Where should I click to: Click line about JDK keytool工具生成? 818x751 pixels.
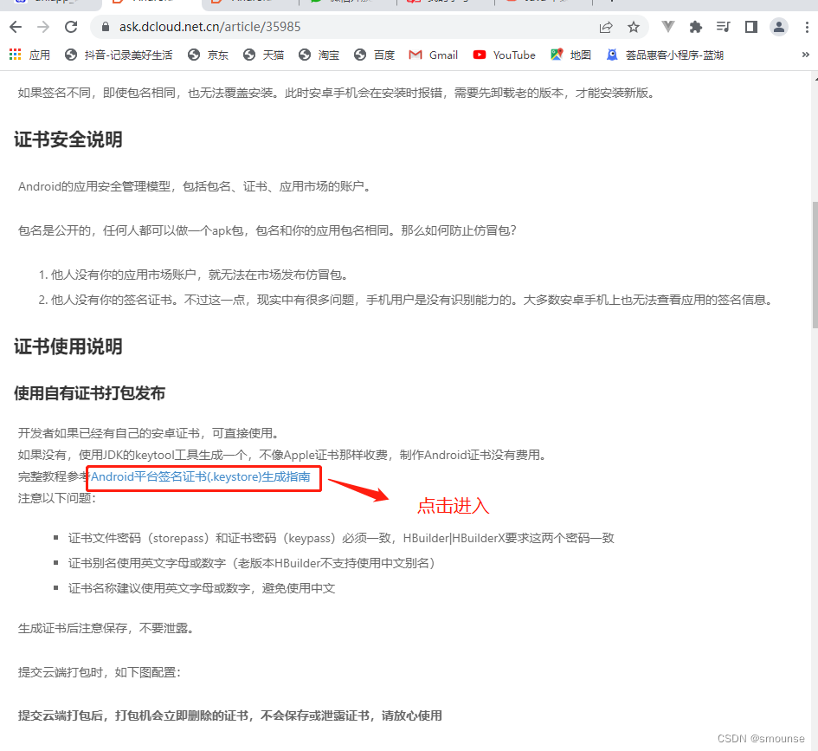(x=282, y=455)
